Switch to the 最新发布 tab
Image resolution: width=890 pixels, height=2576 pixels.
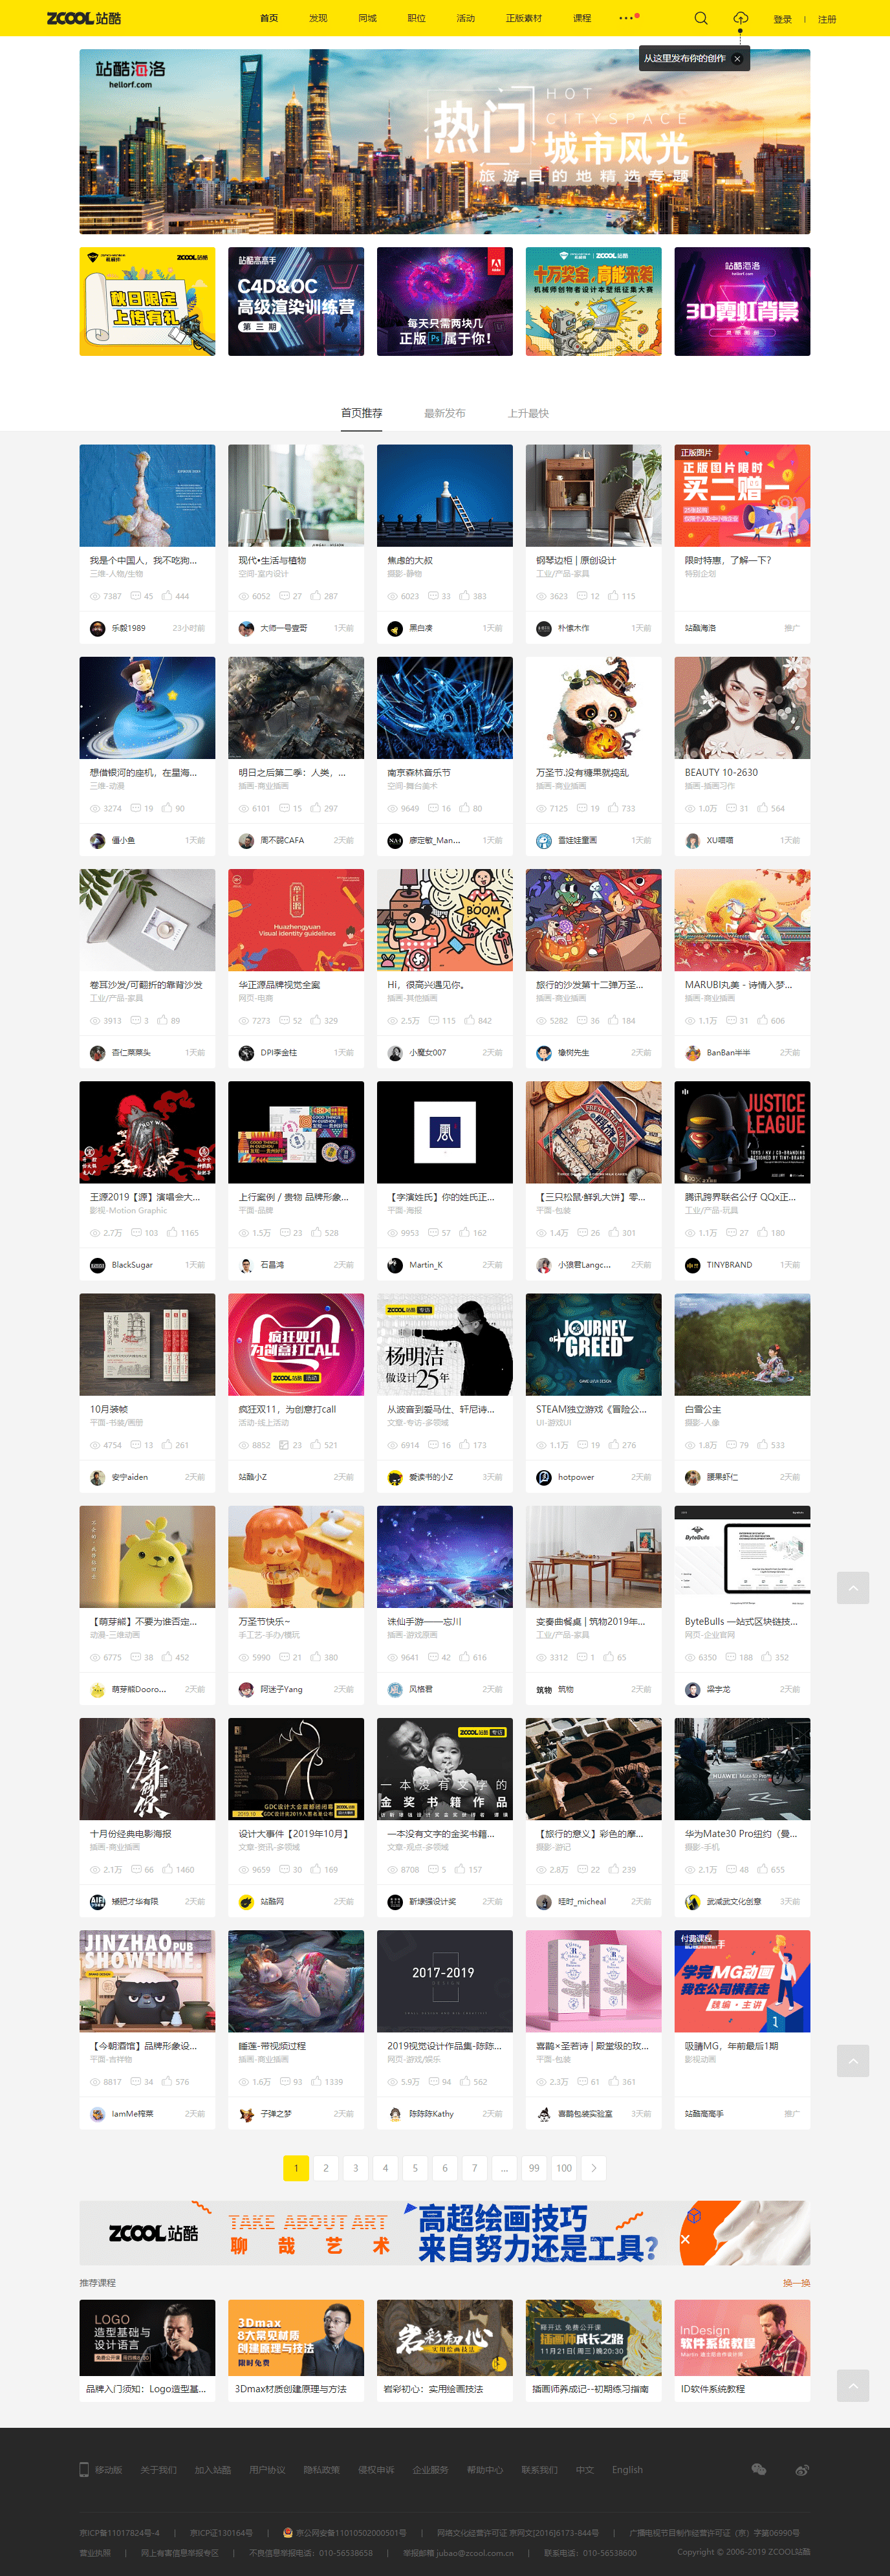pos(444,413)
